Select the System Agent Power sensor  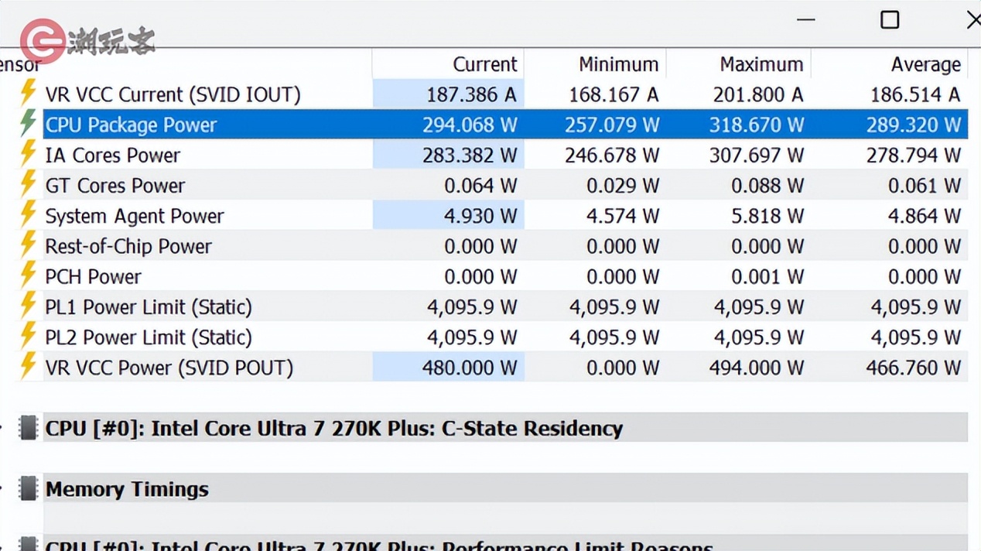134,216
